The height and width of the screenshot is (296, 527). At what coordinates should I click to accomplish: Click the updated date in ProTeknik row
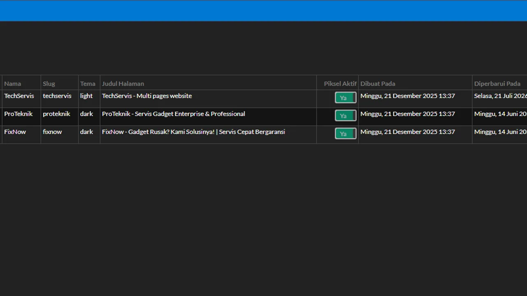pos(500,117)
